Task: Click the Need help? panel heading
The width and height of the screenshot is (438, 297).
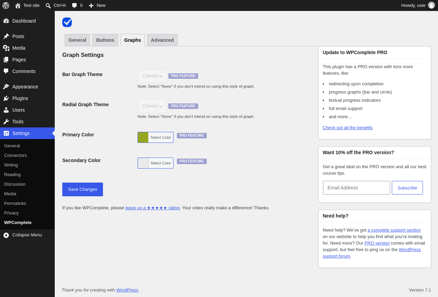Action: (x=336, y=216)
